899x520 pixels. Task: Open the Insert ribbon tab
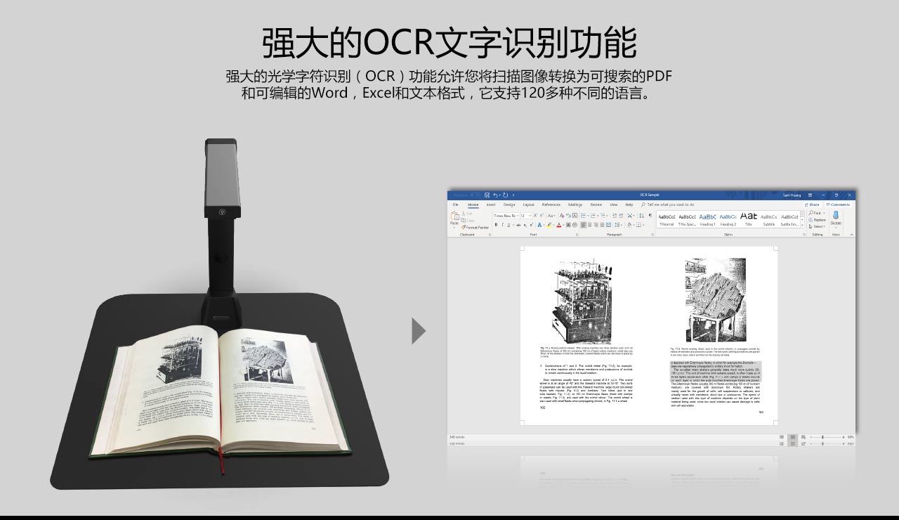point(491,204)
